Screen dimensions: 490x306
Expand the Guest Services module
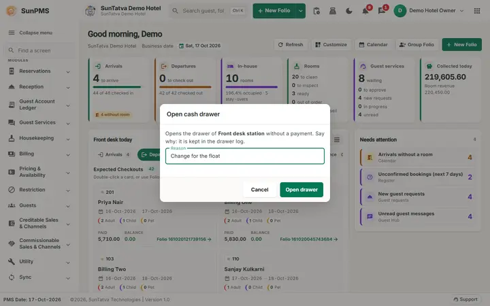(39, 122)
